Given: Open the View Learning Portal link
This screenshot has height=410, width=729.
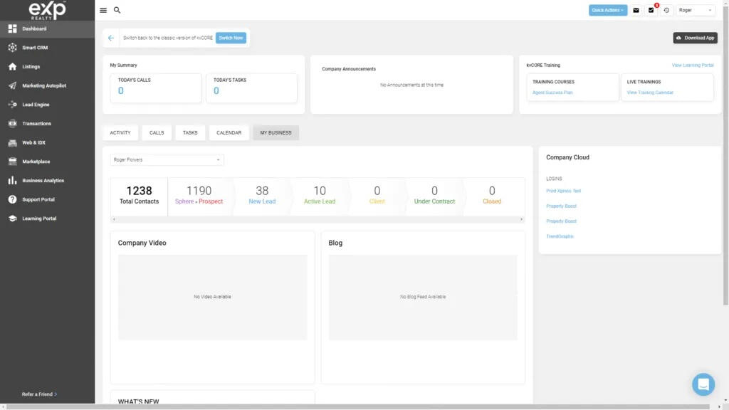Looking at the screenshot, I should (x=692, y=65).
